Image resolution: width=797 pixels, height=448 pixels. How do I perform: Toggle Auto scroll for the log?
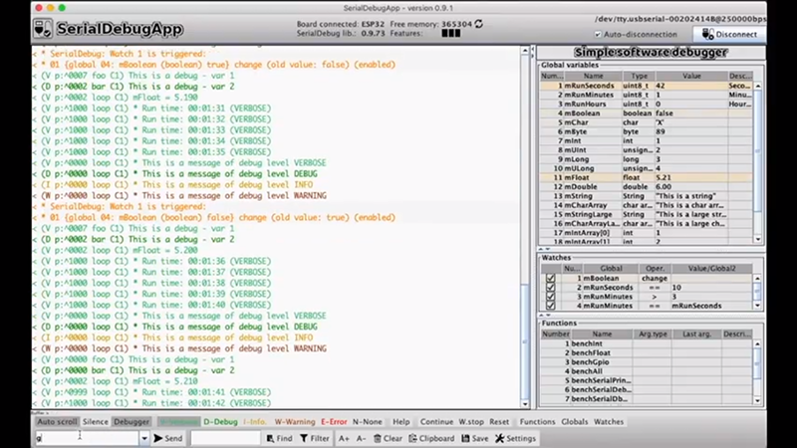tap(57, 422)
